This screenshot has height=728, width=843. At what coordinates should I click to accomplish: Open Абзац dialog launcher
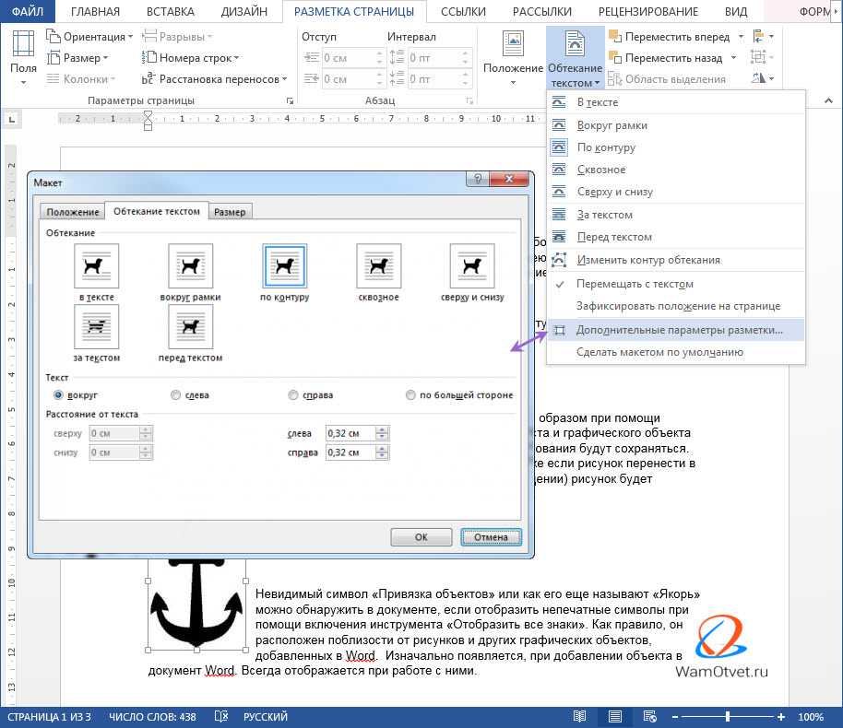pos(469,100)
